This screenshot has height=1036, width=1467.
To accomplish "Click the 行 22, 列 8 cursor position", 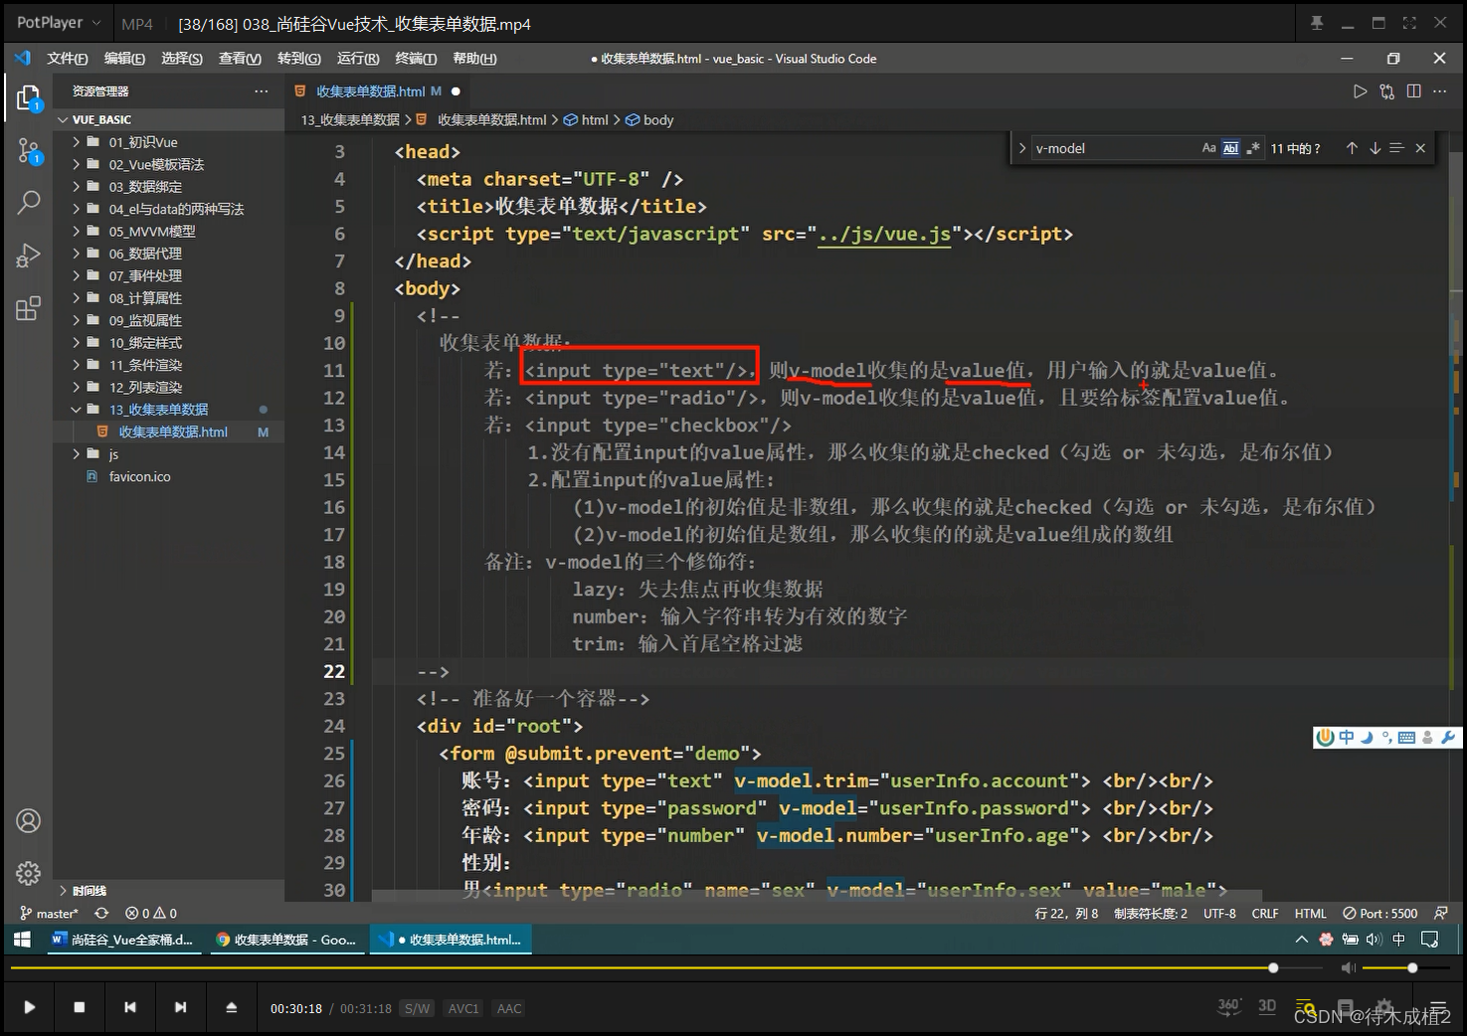I will (x=1066, y=913).
